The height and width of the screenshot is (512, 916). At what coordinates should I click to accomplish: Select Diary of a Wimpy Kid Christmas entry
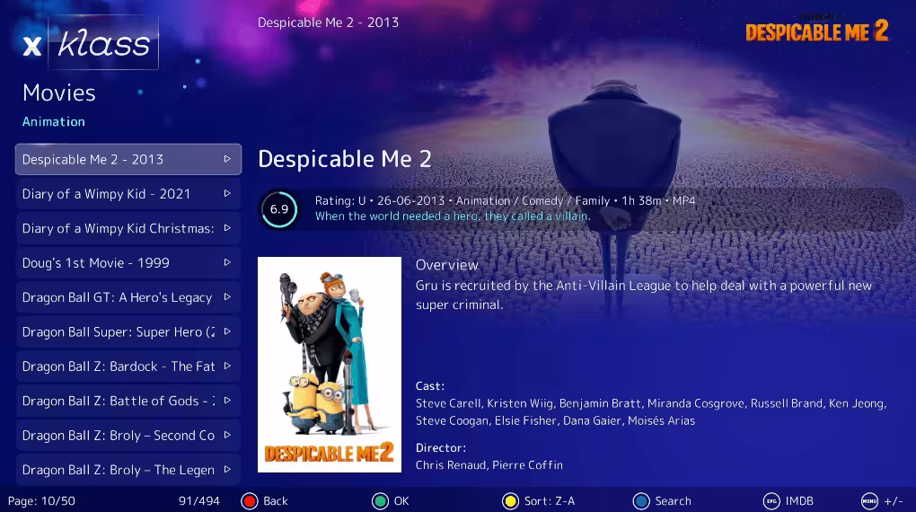128,228
